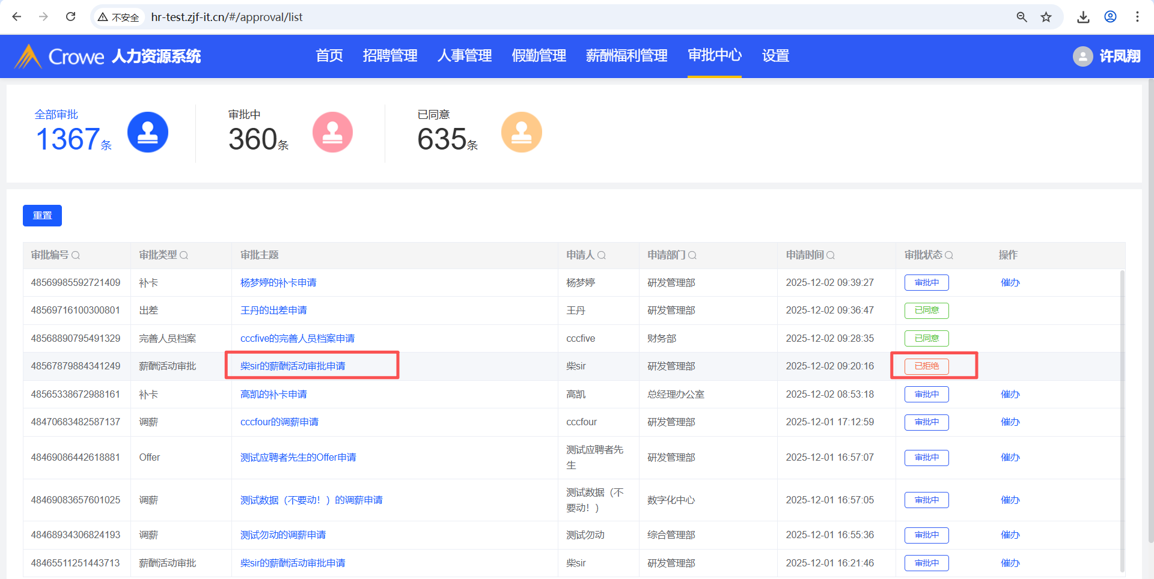Open 测试勿动的调薪申请 link

pos(283,535)
